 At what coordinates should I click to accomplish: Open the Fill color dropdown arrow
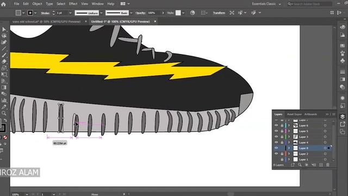click(23, 13)
